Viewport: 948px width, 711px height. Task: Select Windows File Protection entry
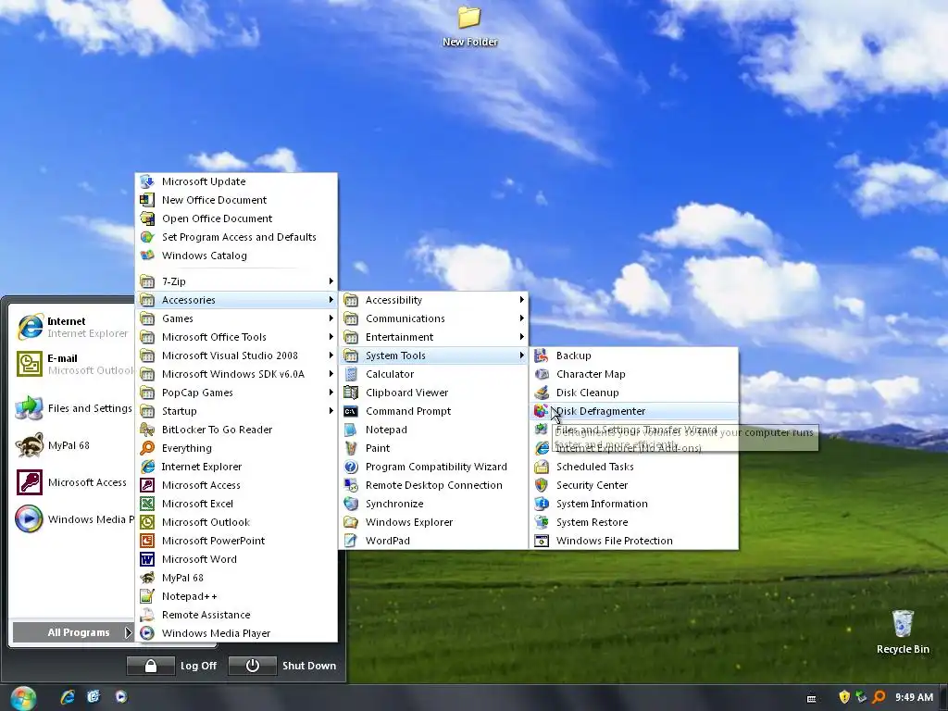tap(633, 541)
